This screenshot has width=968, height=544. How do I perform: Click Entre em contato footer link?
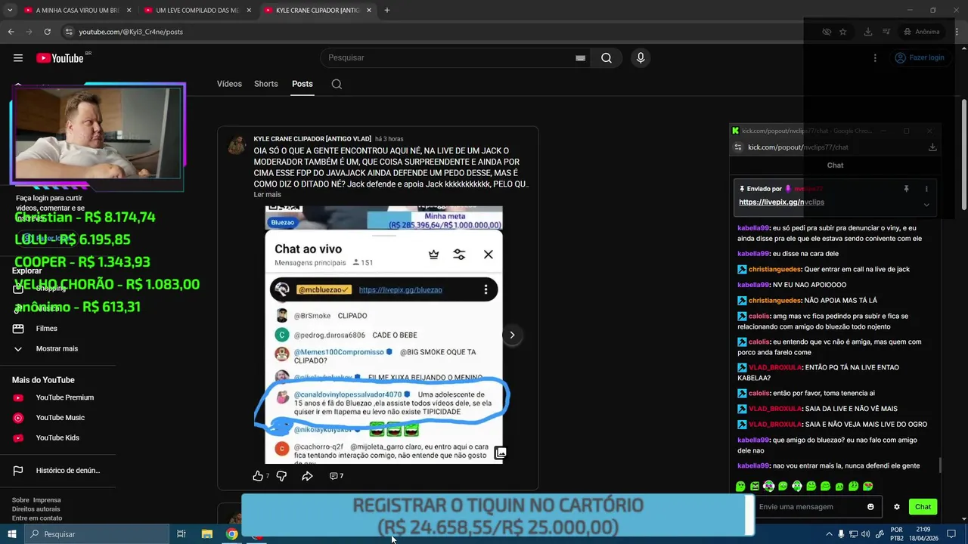37,518
